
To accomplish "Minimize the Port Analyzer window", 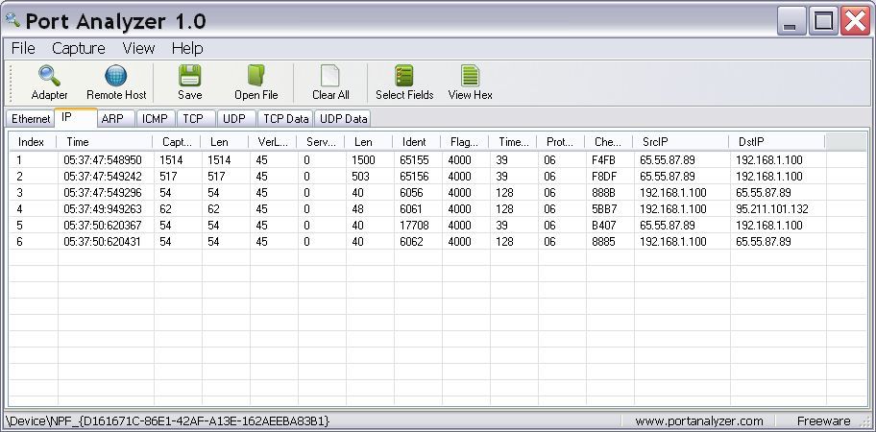I will pyautogui.click(x=791, y=22).
